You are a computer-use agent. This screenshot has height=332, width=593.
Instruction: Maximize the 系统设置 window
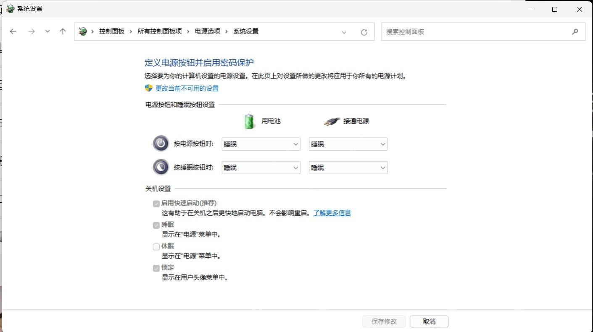(x=555, y=9)
